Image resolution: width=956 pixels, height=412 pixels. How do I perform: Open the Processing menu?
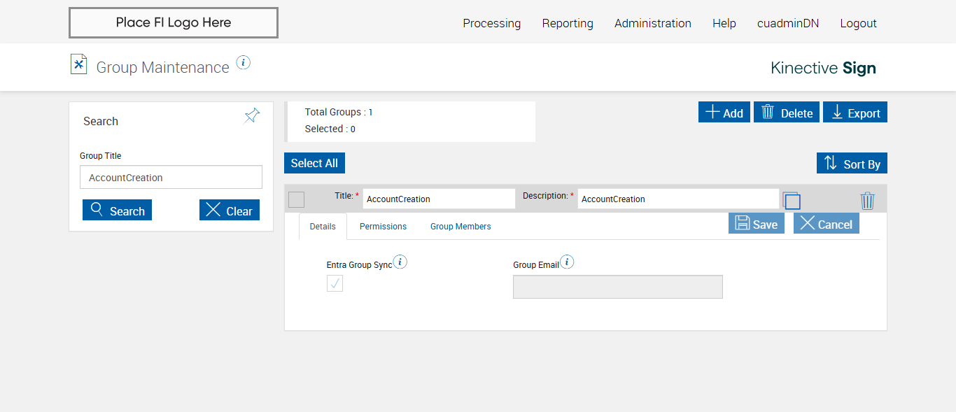[491, 23]
